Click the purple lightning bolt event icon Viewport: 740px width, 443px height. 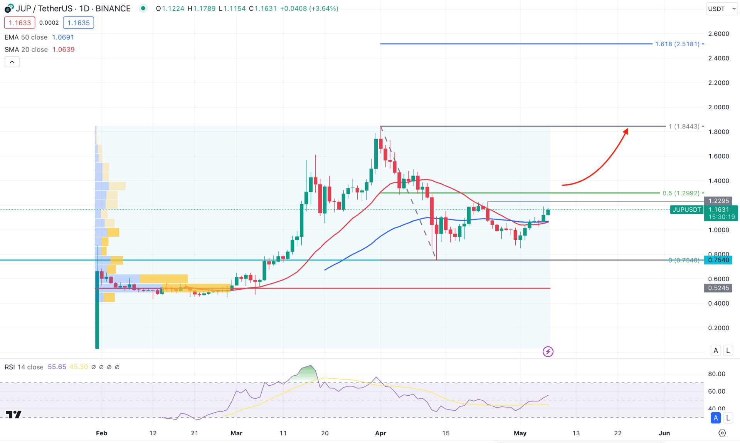(548, 351)
